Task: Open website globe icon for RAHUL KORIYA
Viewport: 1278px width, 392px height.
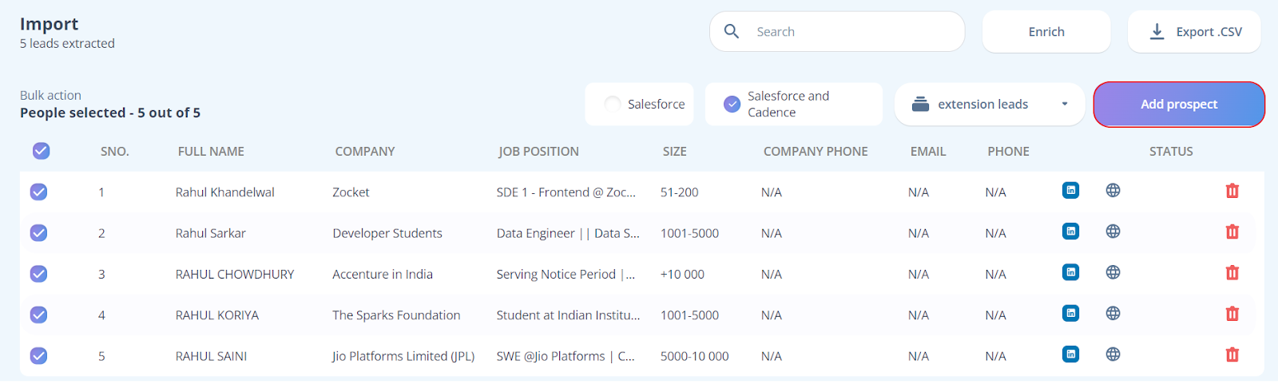Action: (1113, 313)
